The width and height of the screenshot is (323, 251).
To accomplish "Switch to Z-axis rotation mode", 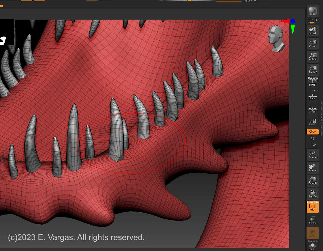I will pyautogui.click(x=314, y=145).
